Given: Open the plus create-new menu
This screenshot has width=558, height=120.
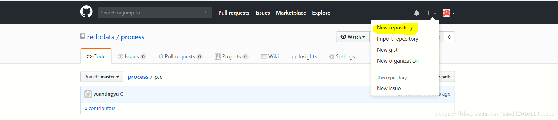Looking at the screenshot, I should pos(431,13).
